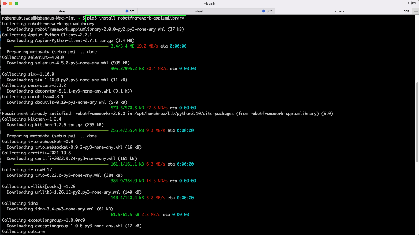Click the line 'Collecting kitchen>=1.2.4'
The image size is (419, 235).
coord(32,119)
